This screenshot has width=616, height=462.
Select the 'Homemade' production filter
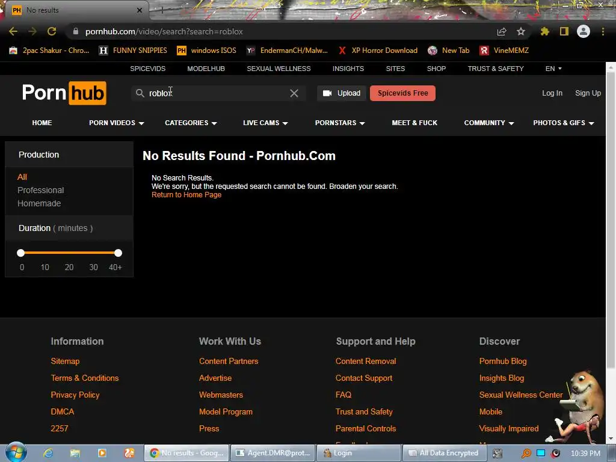(x=39, y=203)
